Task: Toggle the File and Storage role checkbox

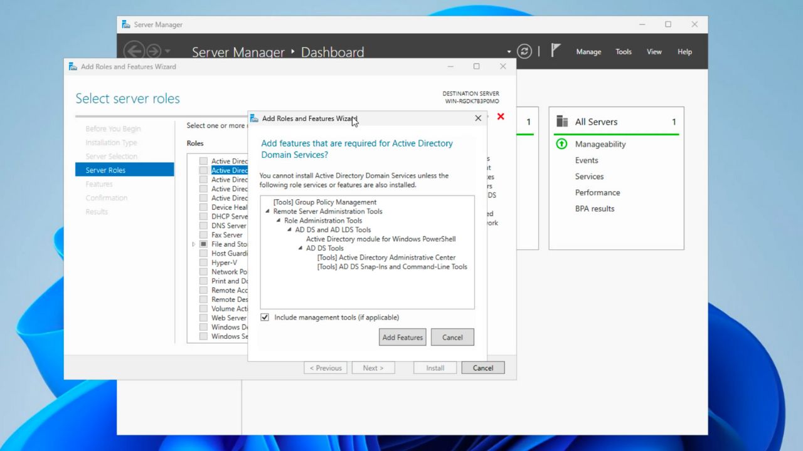Action: click(203, 244)
